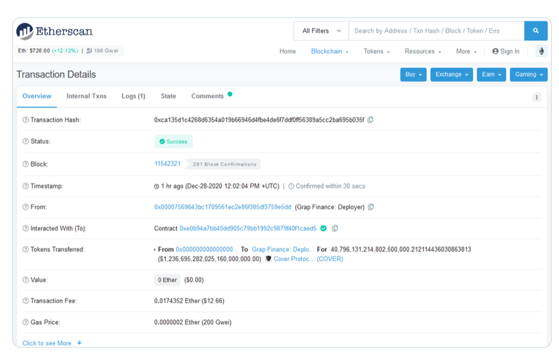This screenshot has width=559, height=360.
Task: Copy the transaction hash with copy icon
Action: (371, 119)
